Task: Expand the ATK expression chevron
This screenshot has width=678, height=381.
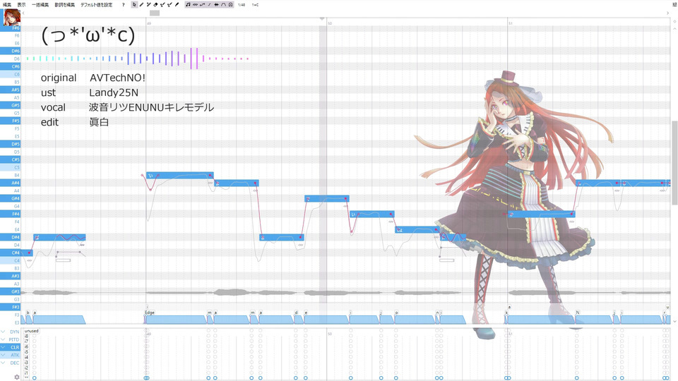Action: pos(3,355)
